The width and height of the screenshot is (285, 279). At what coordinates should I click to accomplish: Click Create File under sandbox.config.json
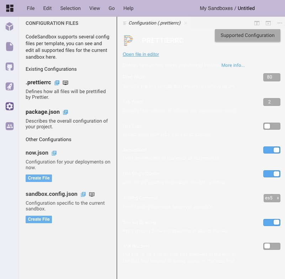tap(39, 219)
